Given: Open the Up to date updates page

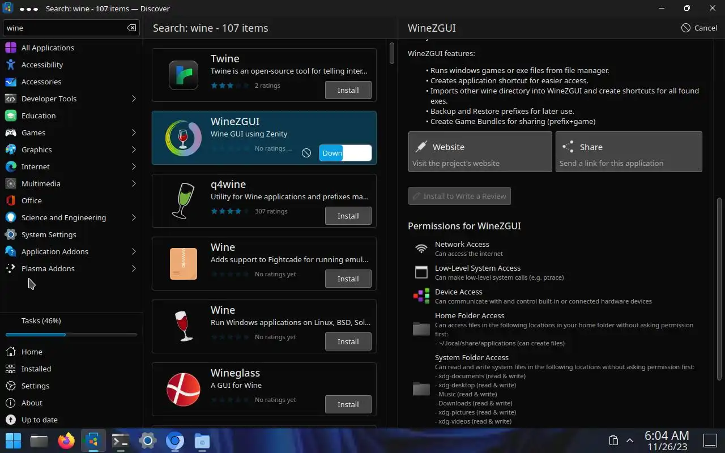Looking at the screenshot, I should pos(71,420).
